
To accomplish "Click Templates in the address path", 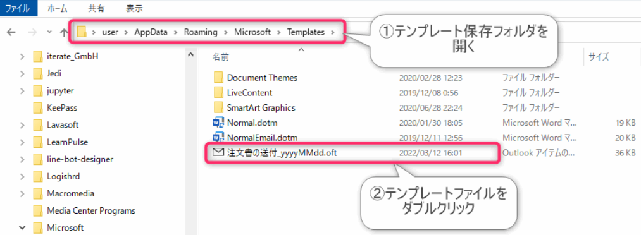I will (x=306, y=32).
